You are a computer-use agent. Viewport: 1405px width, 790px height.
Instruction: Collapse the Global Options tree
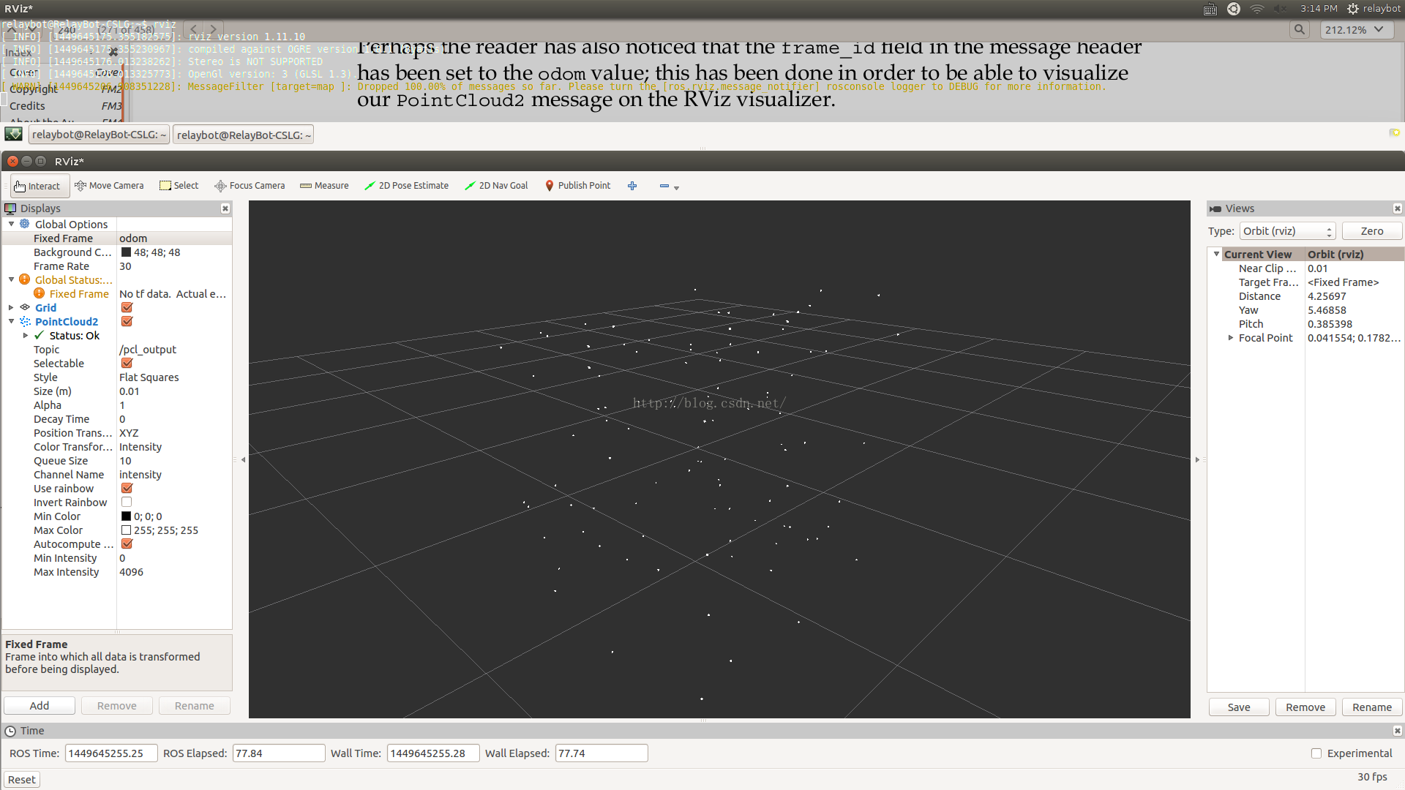[11, 224]
